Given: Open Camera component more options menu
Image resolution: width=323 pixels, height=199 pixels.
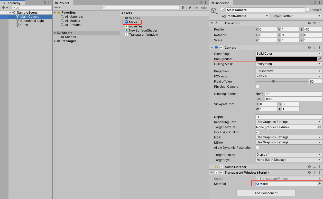Looking at the screenshot, I should point(320,47).
